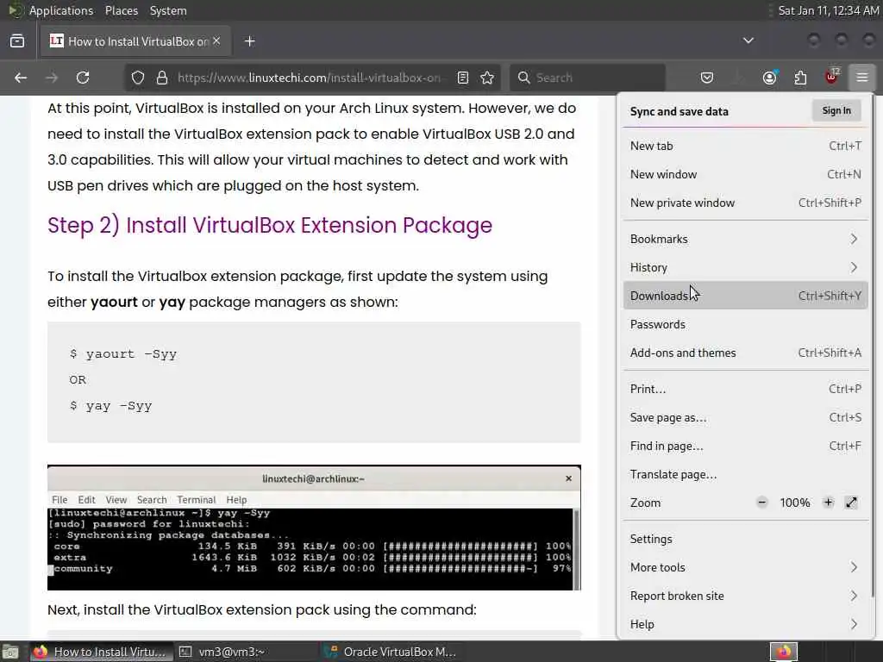The width and height of the screenshot is (883, 662).
Task: Click the Search input field
Action: [x=588, y=78]
